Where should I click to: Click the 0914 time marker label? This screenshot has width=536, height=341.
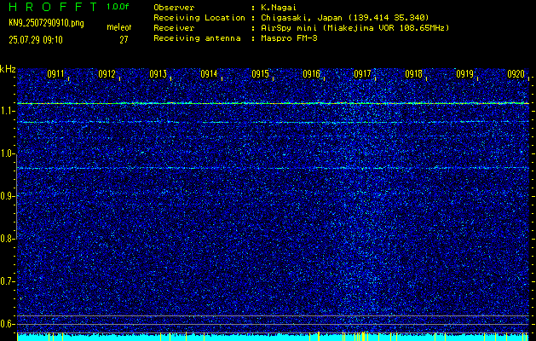pos(209,74)
